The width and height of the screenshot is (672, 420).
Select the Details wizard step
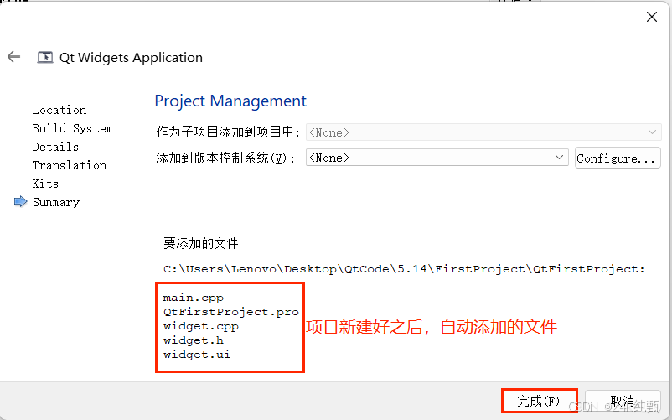[x=55, y=147]
